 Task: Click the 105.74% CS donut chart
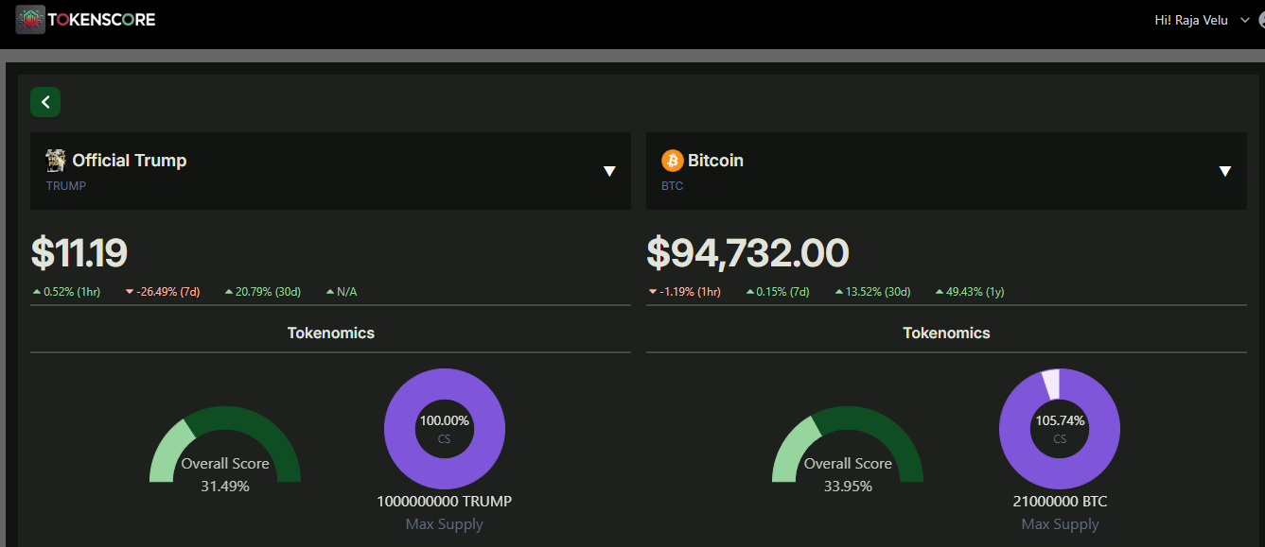[1060, 429]
